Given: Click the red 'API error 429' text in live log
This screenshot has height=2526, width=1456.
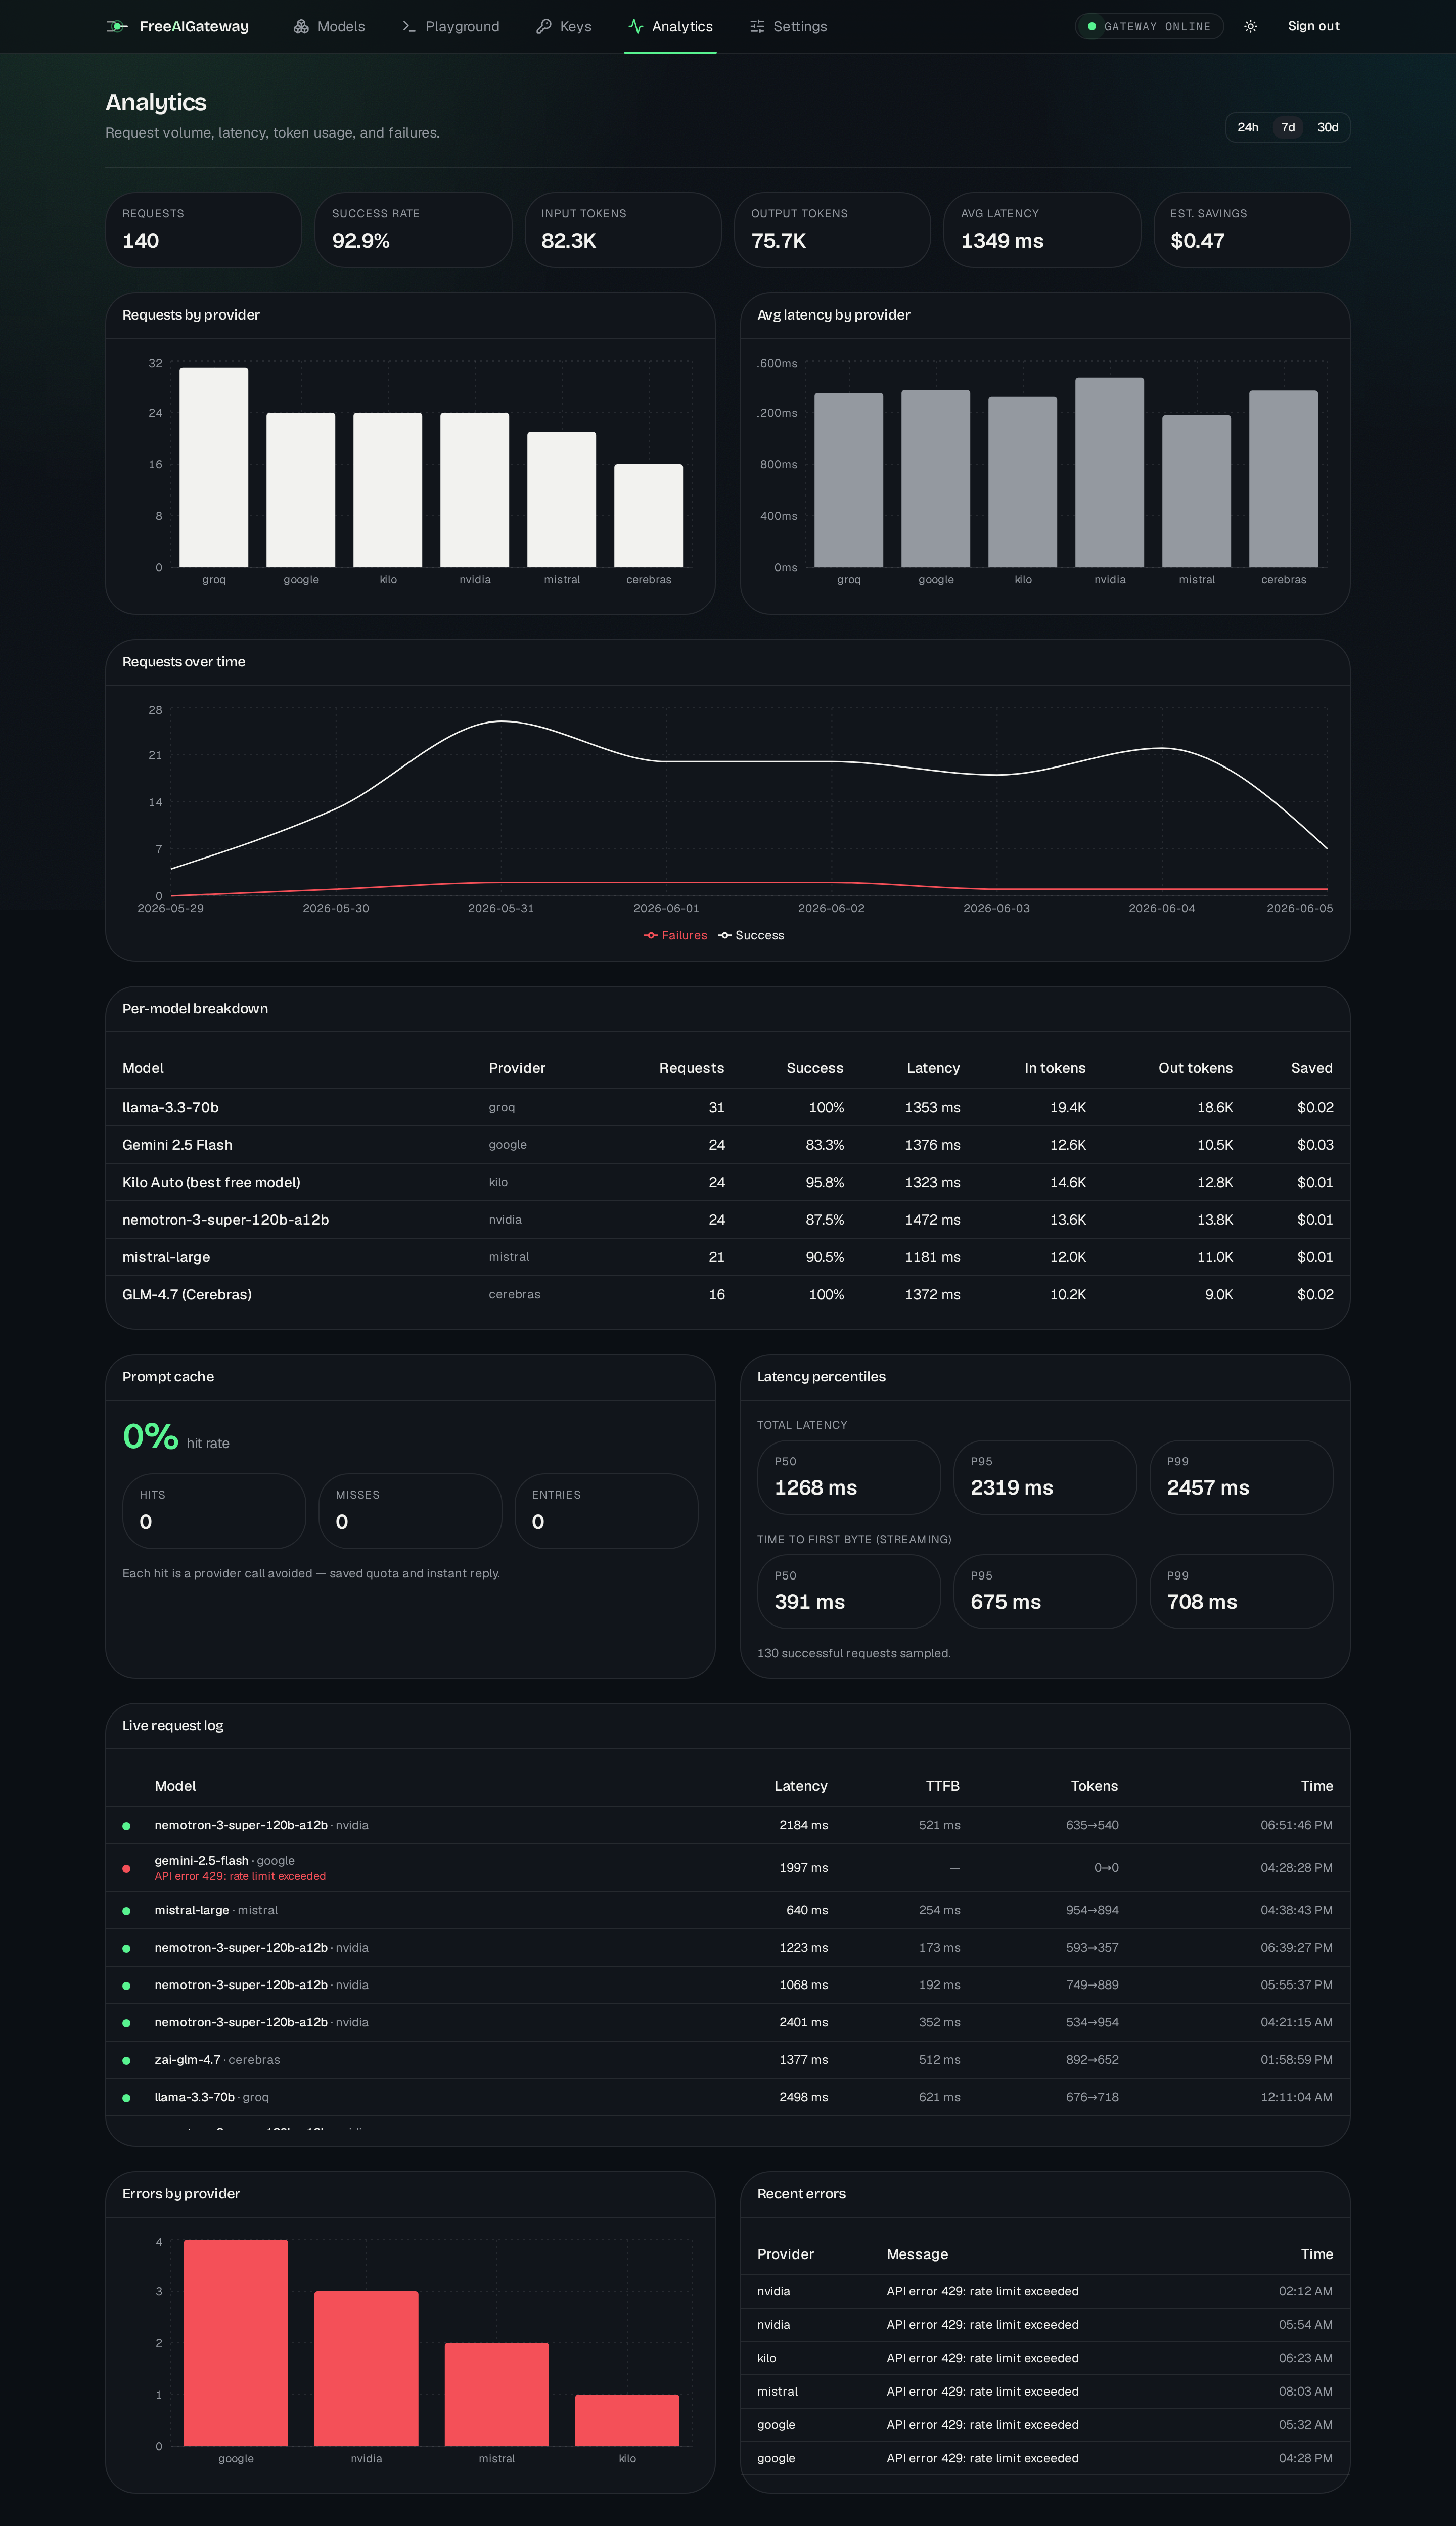Looking at the screenshot, I should pyautogui.click(x=240, y=1876).
